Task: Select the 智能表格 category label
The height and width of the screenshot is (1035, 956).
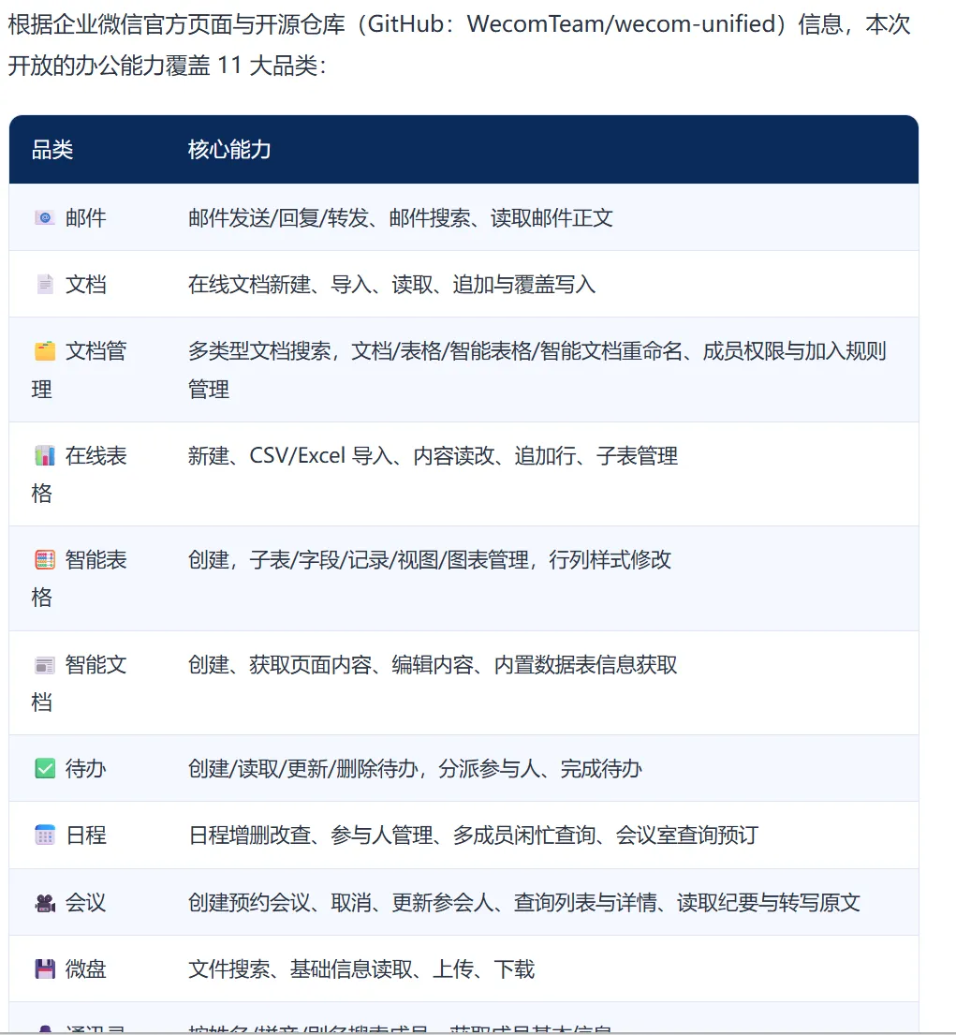Action: (x=80, y=578)
